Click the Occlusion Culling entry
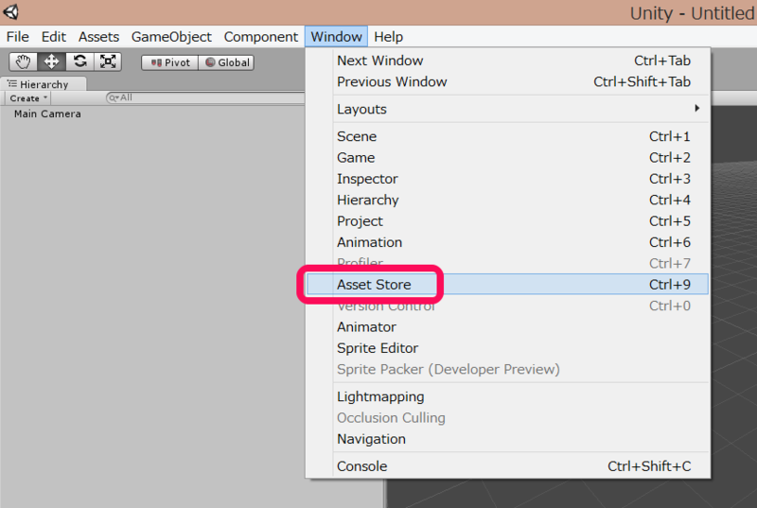Image resolution: width=757 pixels, height=508 pixels. click(508, 418)
